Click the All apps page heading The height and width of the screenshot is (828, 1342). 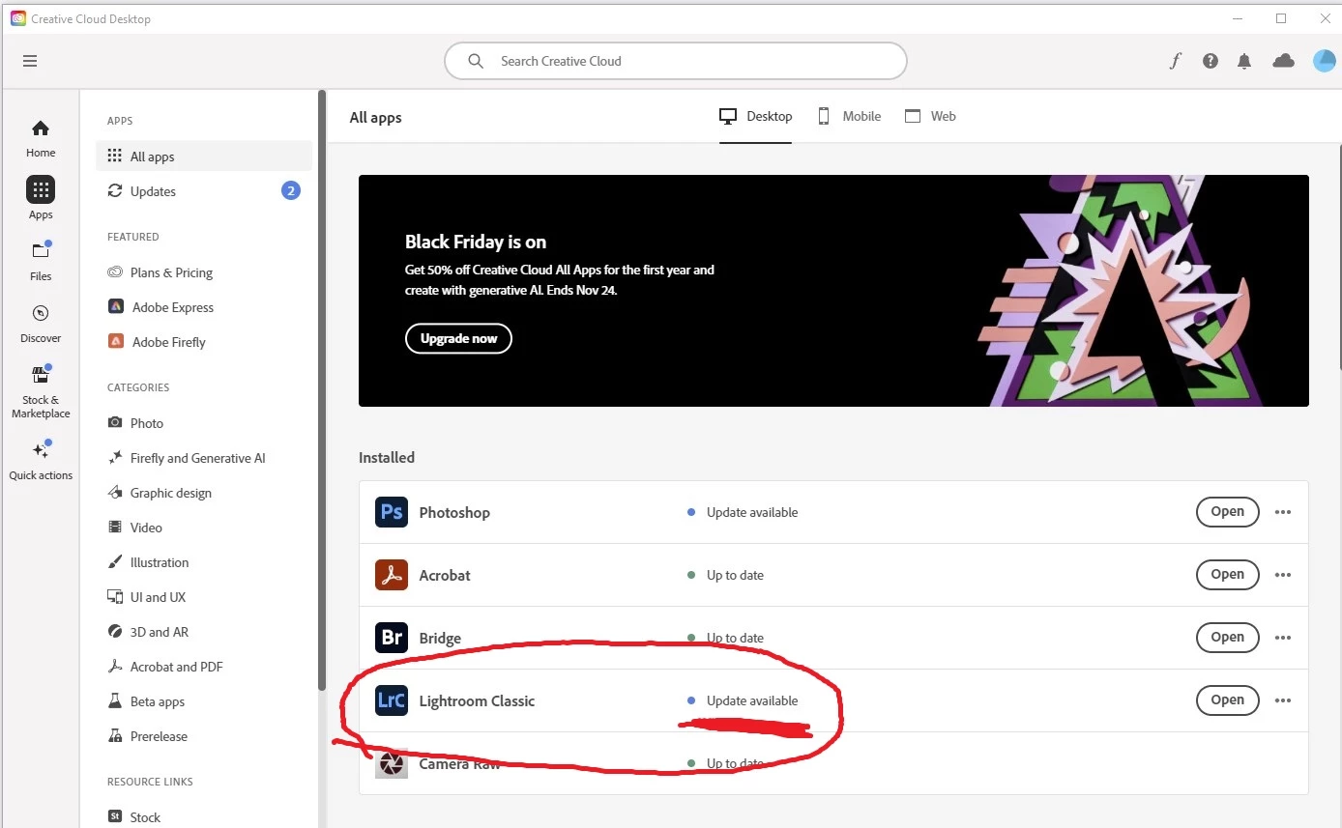(375, 118)
